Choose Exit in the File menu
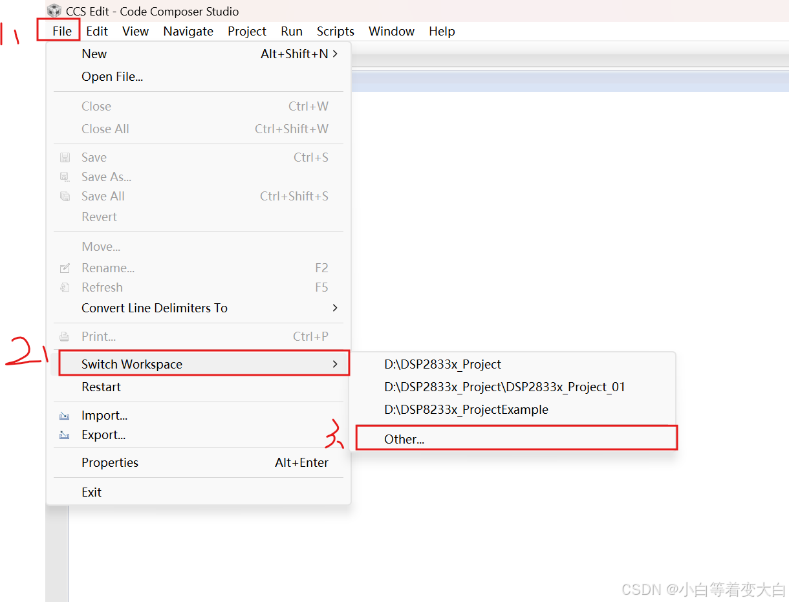Viewport: 789px width, 602px height. [x=199, y=493]
